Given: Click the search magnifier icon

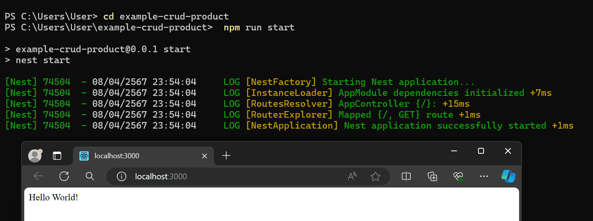Looking at the screenshot, I should coord(90,177).
